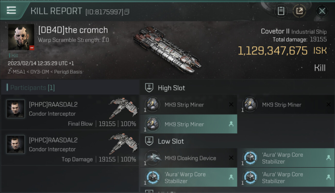The image size is (335, 193).
Task: Open RAASDAL2 Top Damage portrait
Action: [x=16, y=144]
